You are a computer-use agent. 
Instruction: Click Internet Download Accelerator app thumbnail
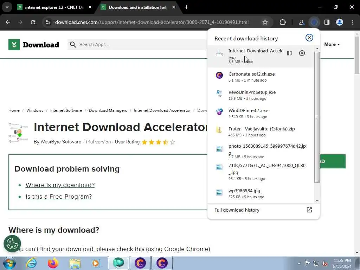pos(18,133)
